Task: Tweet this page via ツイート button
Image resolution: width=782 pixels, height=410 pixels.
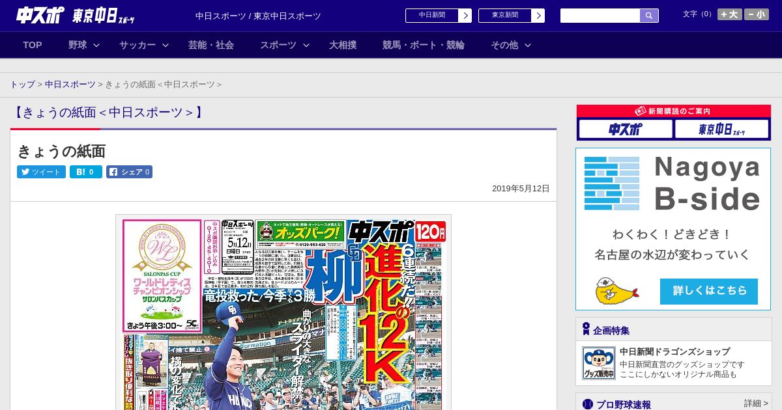Action: coord(41,172)
